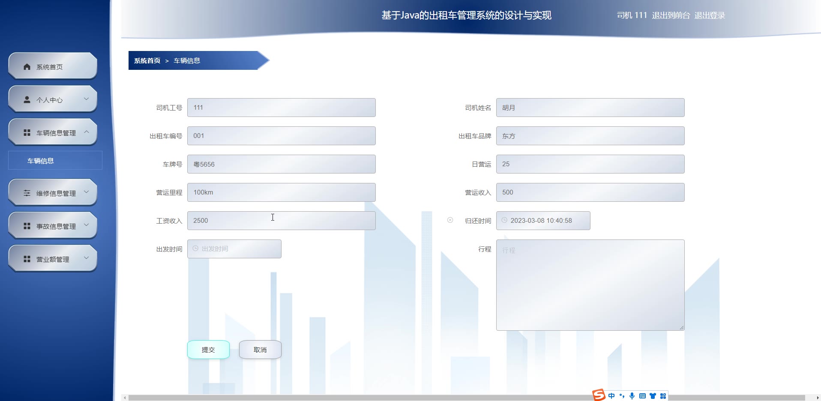Click the Sogou skin shirt icon
This screenshot has height=401, width=821.
tap(653, 396)
